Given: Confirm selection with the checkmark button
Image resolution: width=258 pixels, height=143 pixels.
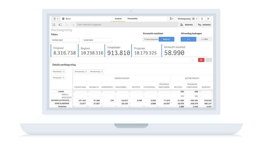Looking at the screenshot, I should (209, 60).
